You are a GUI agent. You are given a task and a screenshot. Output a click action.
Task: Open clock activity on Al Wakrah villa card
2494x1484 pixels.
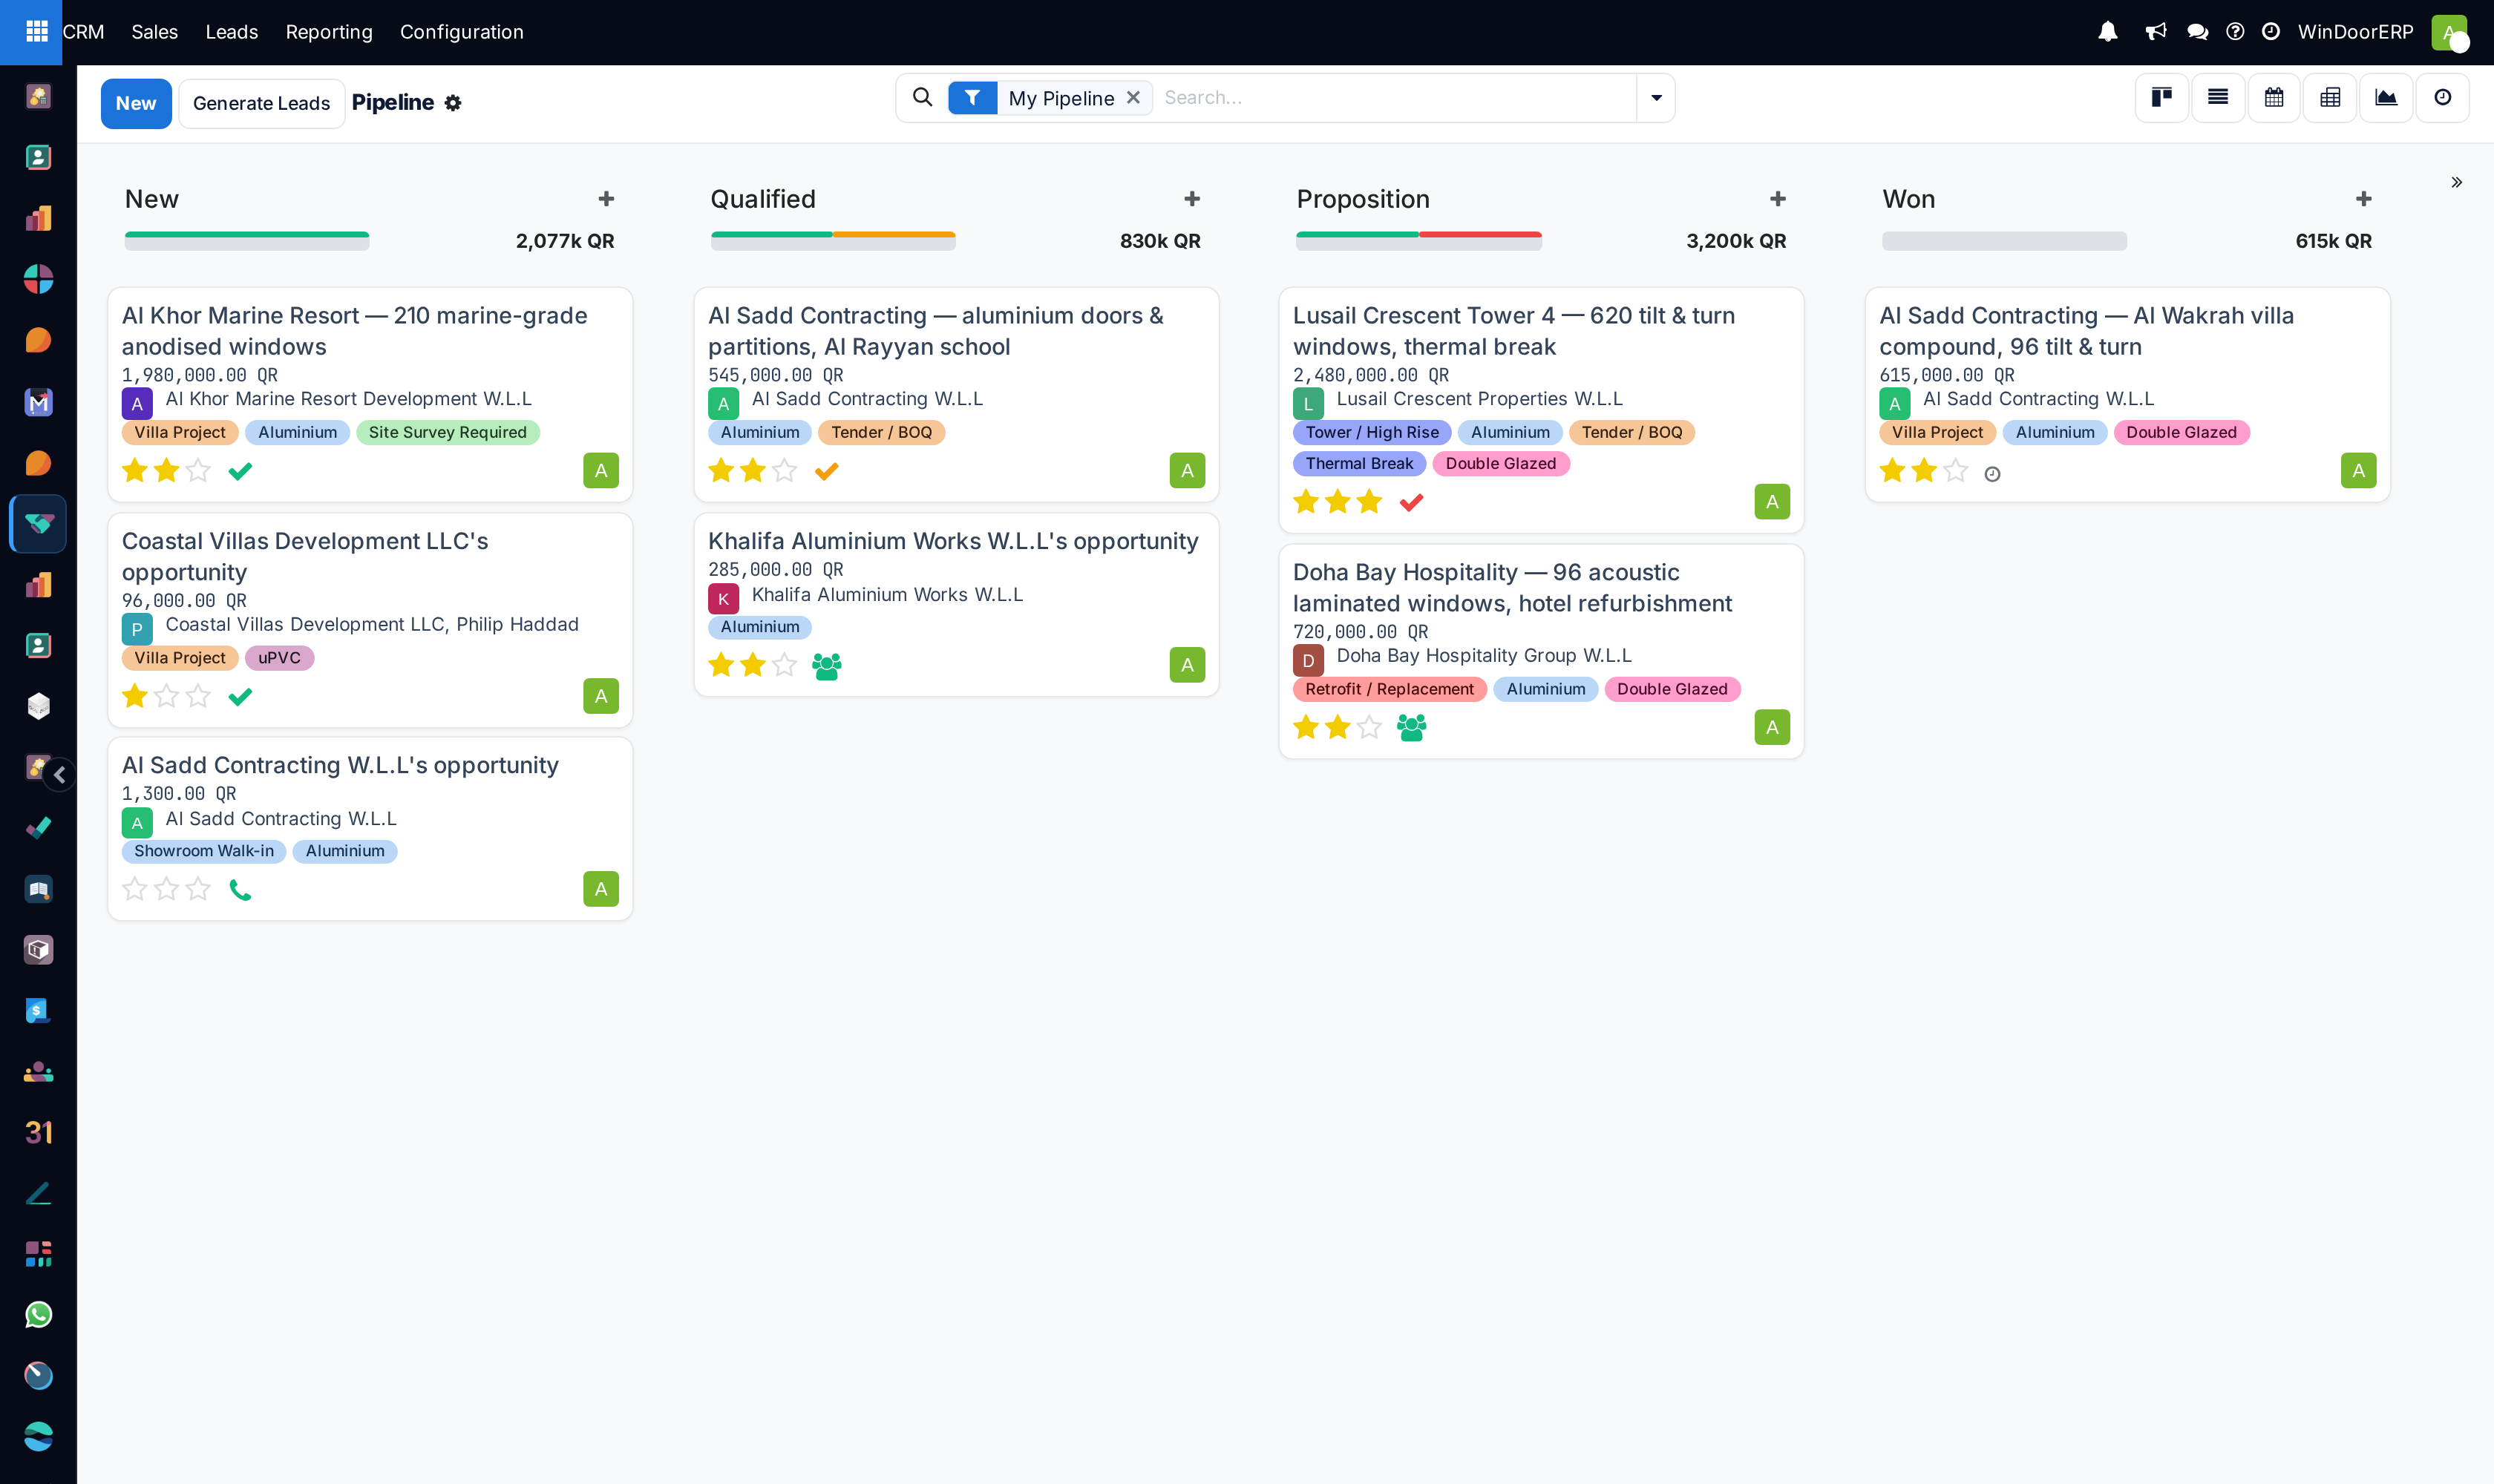(x=1991, y=474)
